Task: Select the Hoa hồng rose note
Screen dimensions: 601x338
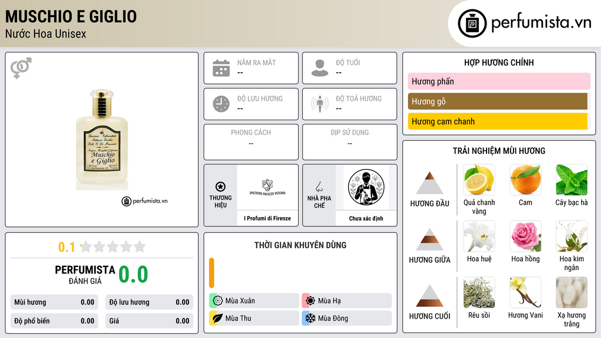Action: point(525,236)
